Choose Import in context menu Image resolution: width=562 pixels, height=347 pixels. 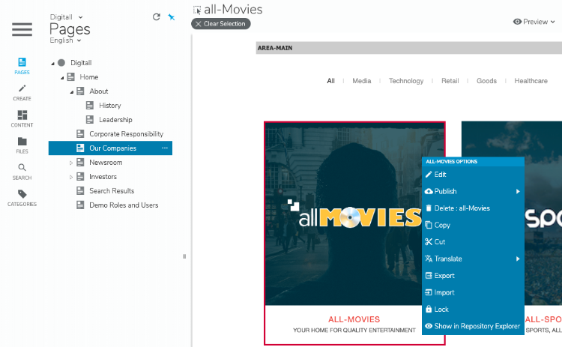pos(473,292)
